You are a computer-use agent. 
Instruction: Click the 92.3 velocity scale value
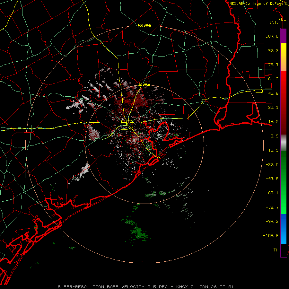(x=273, y=50)
